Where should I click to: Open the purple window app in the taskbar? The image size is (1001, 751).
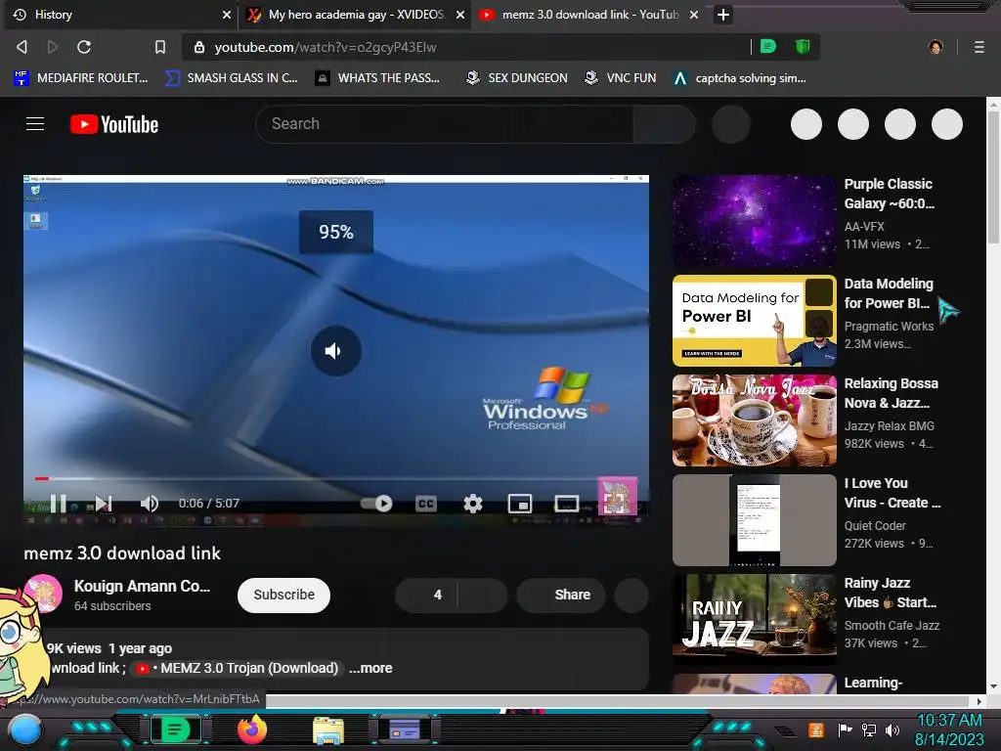click(x=405, y=729)
